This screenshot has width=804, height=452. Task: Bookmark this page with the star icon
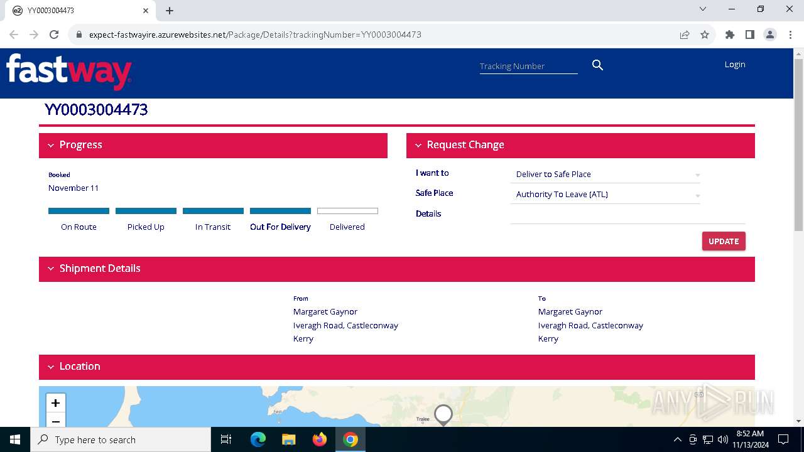[705, 35]
